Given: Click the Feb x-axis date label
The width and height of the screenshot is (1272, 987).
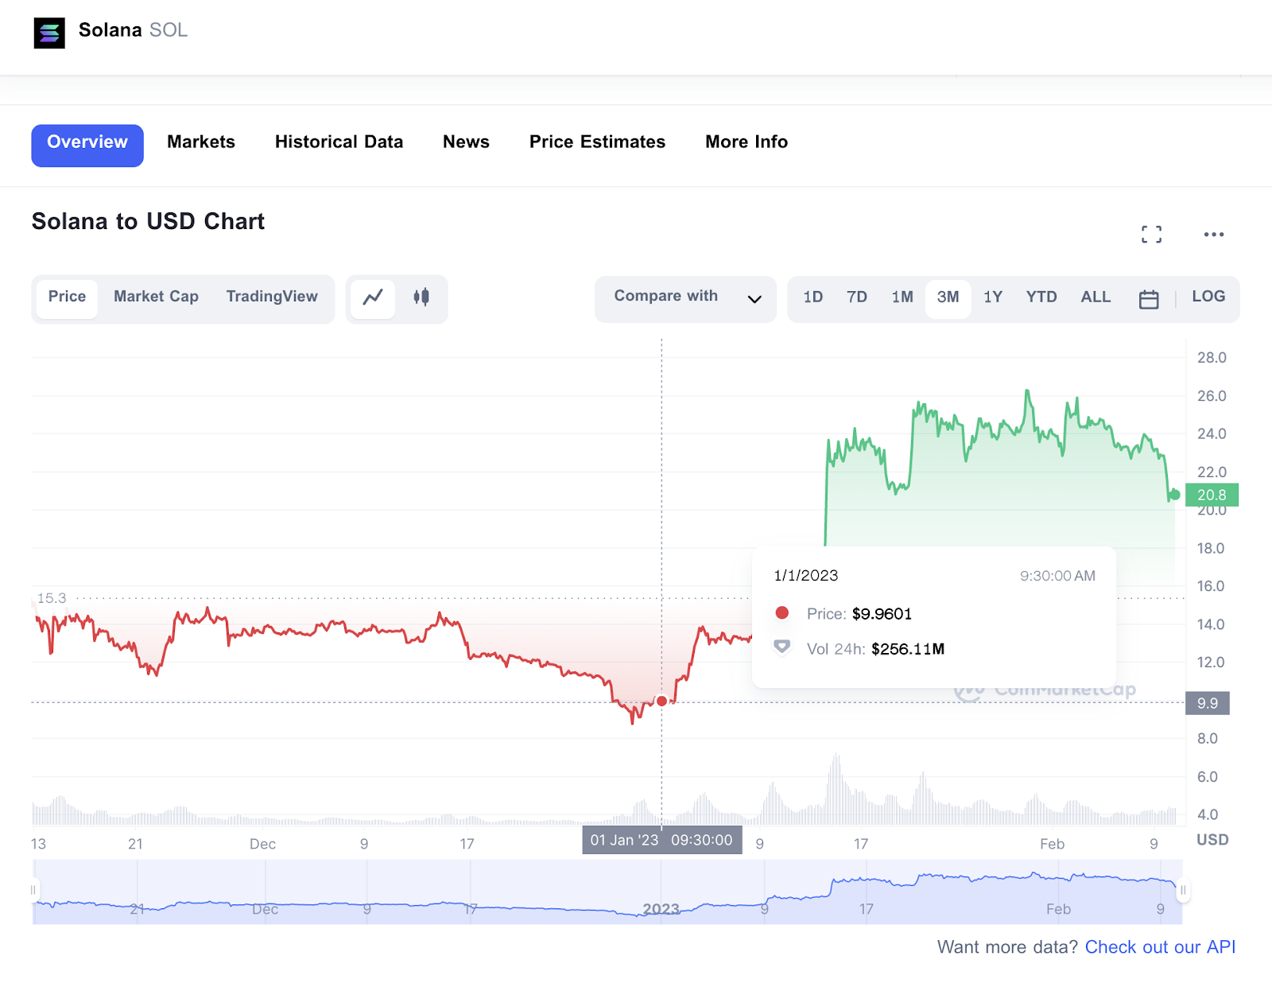Looking at the screenshot, I should pyautogui.click(x=1052, y=844).
